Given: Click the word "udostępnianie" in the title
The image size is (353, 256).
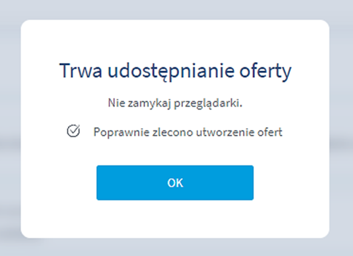Looking at the screenshot, I should tap(168, 72).
